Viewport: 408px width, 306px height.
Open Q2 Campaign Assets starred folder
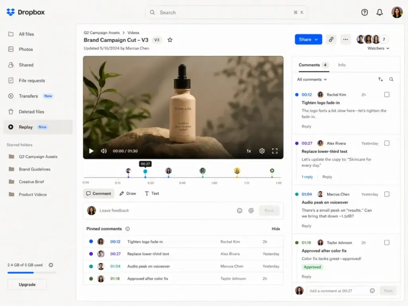(x=38, y=157)
